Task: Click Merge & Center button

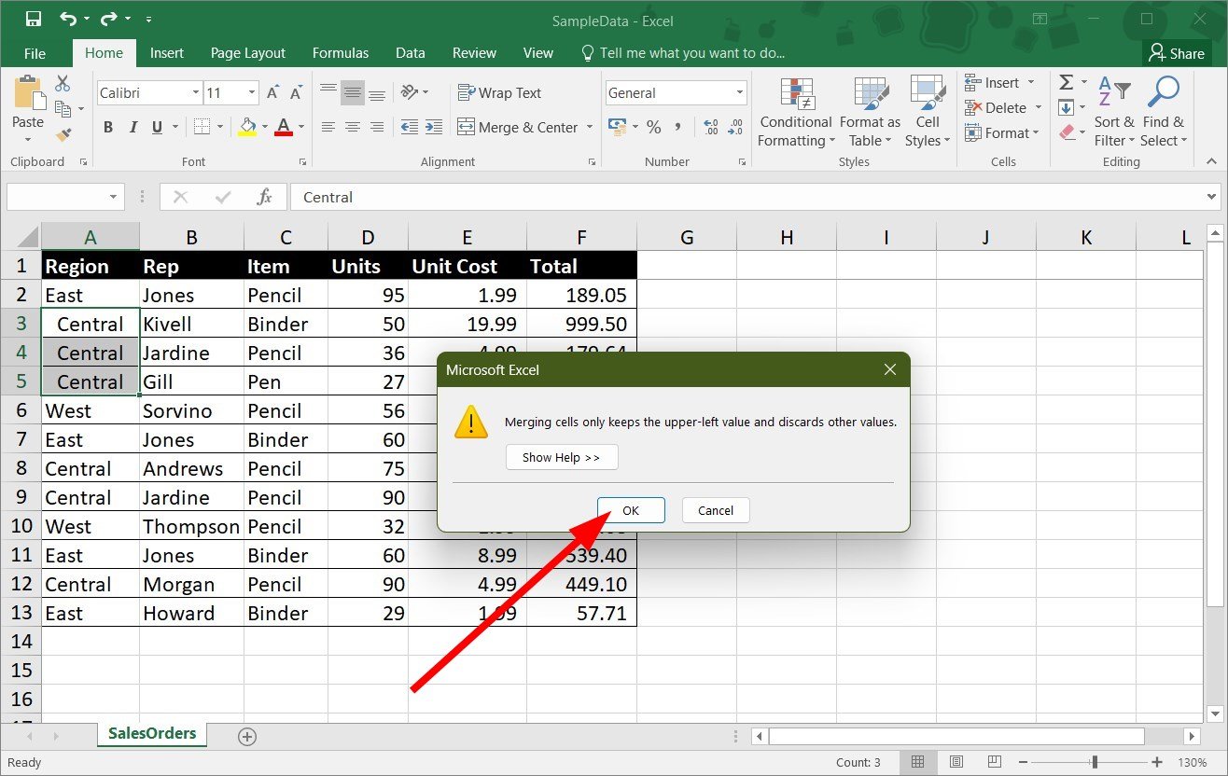Action: click(518, 127)
